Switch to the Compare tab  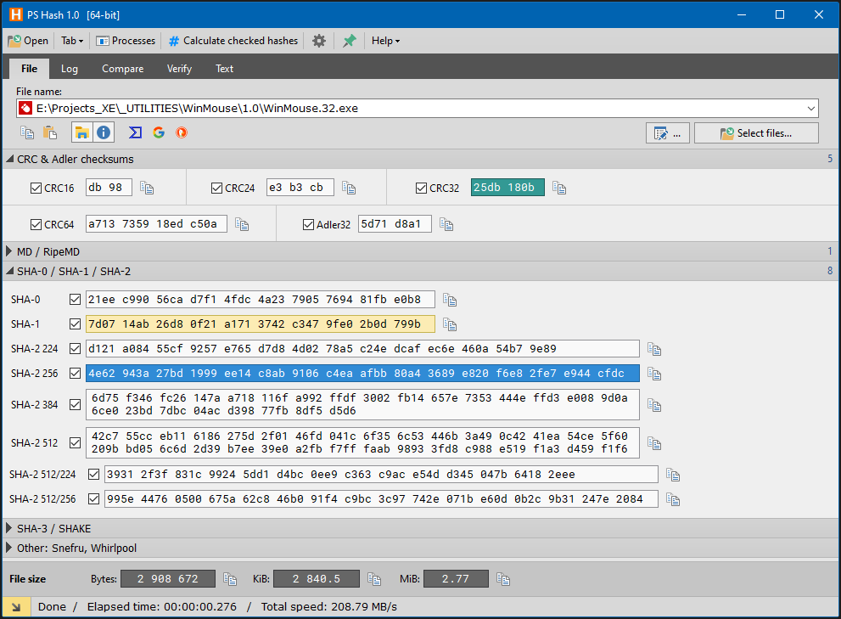click(123, 69)
